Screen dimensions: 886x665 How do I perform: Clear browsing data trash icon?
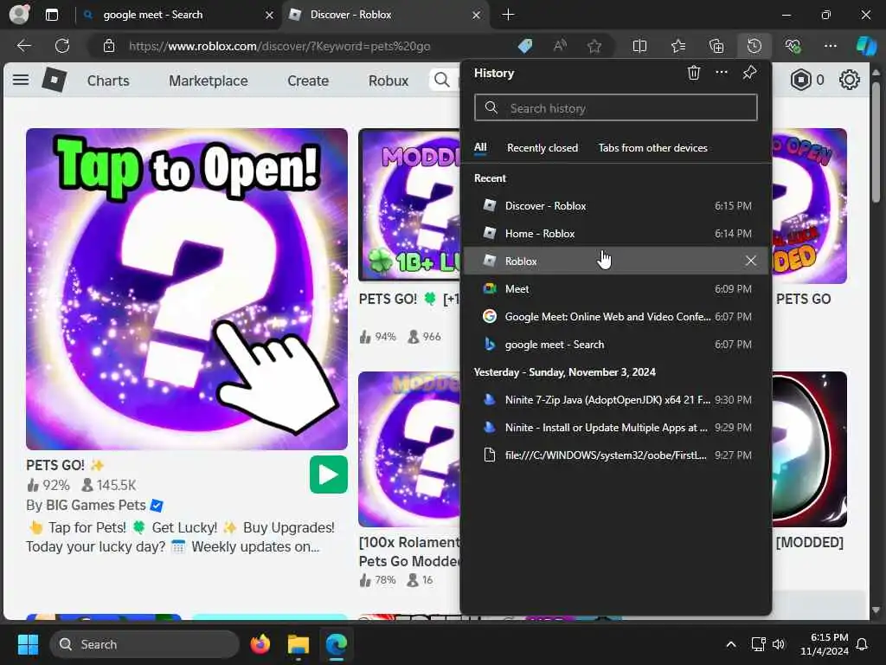[x=694, y=73]
